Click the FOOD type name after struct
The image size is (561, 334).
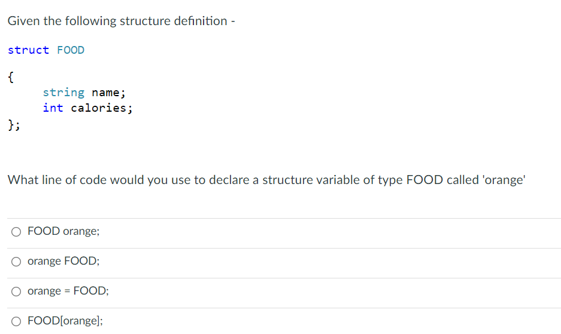pyautogui.click(x=71, y=50)
